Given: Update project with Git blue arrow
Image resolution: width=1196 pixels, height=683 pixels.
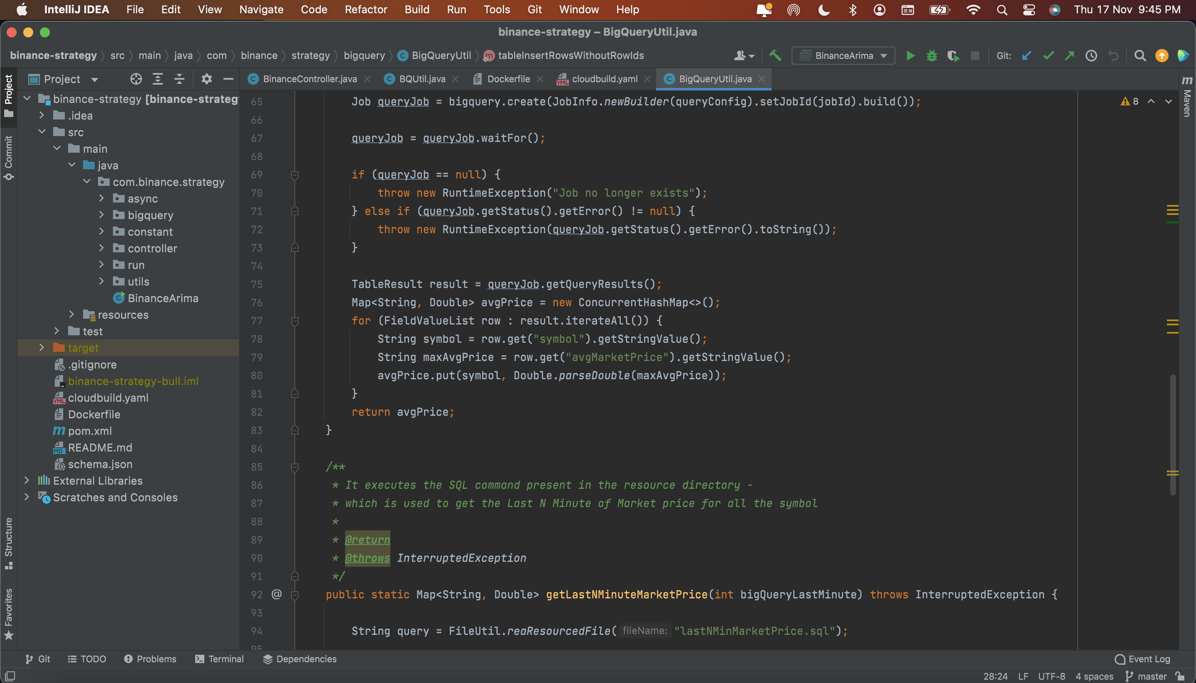Looking at the screenshot, I should [x=1027, y=55].
